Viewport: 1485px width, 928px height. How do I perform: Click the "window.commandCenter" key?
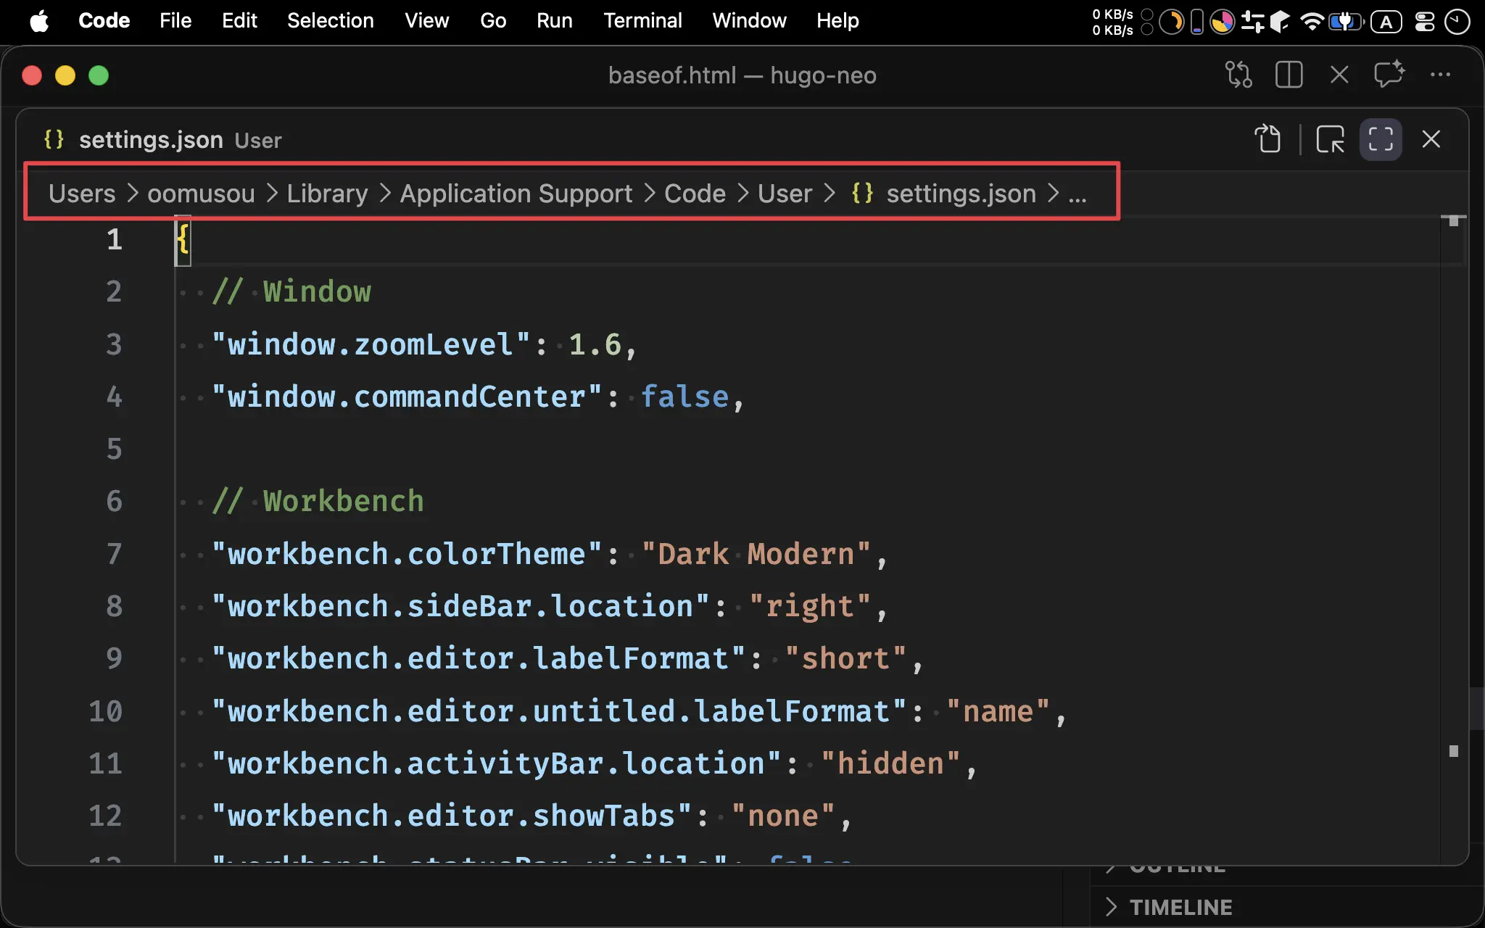[407, 397]
